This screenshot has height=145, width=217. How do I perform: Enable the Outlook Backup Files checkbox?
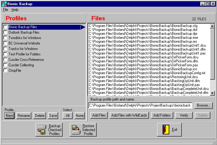pyautogui.click(x=5, y=32)
